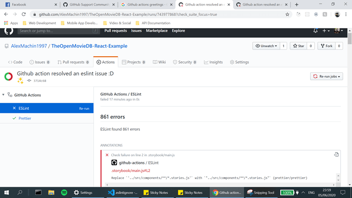Screen dimensions: 352x198
Task: Open the Projects tab
Action: 134,62
